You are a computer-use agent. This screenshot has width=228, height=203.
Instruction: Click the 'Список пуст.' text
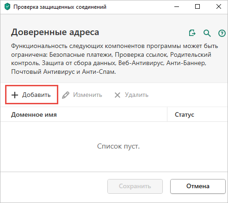click(118, 146)
